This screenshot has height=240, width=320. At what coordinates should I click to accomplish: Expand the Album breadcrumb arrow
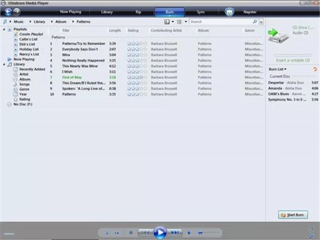click(x=52, y=21)
